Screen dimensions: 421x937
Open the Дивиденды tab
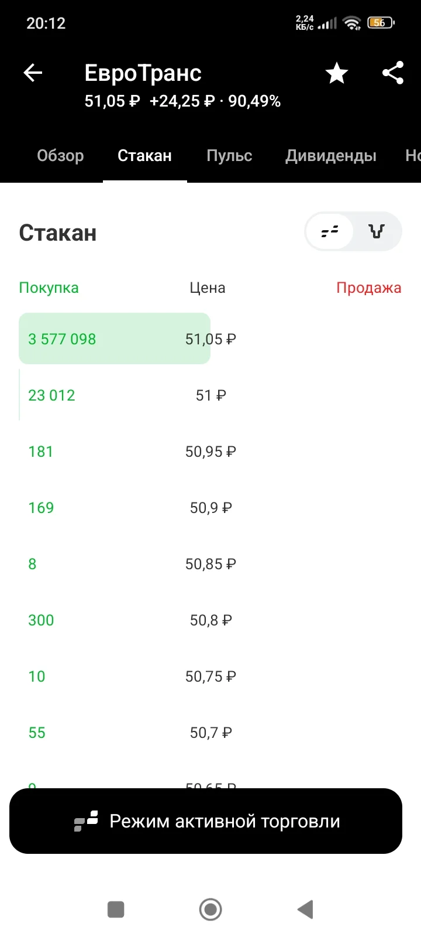coord(331,156)
